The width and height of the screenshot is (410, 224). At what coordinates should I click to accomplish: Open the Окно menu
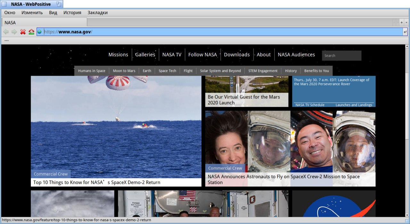pos(10,12)
